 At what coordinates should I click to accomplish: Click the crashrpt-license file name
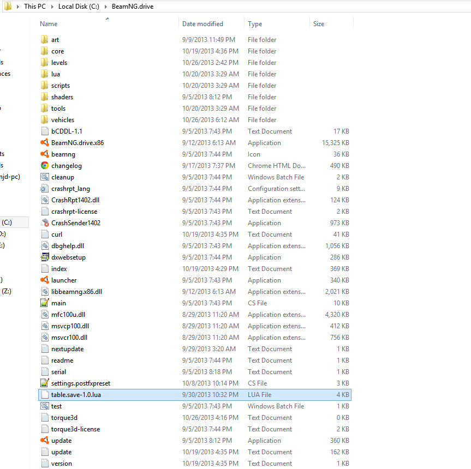[x=74, y=212]
